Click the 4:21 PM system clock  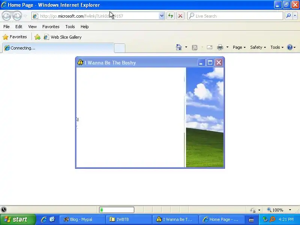(286, 219)
